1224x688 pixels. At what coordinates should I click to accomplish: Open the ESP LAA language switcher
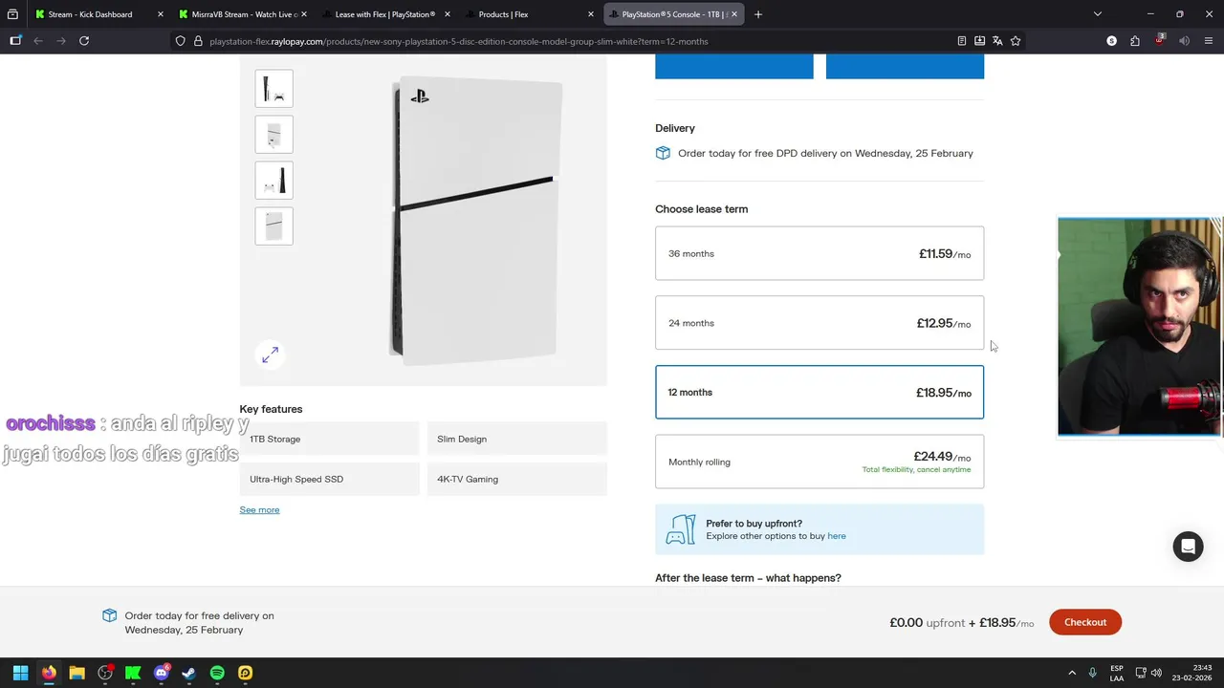(x=1117, y=673)
